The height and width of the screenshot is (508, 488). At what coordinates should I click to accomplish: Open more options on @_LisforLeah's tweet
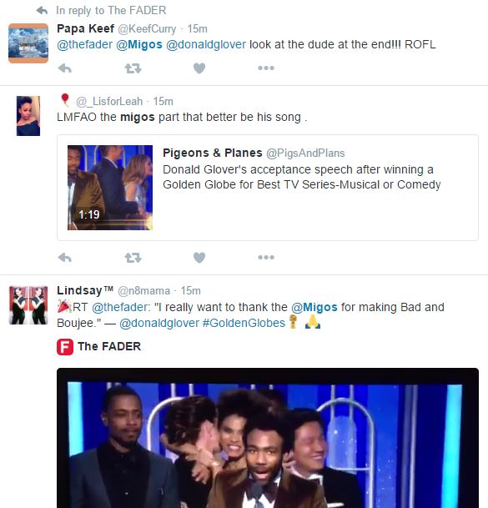[266, 257]
